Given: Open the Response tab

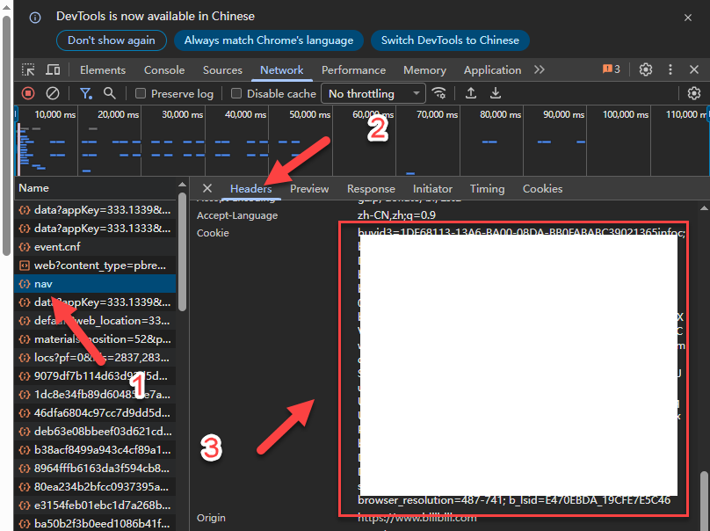Looking at the screenshot, I should pyautogui.click(x=371, y=189).
